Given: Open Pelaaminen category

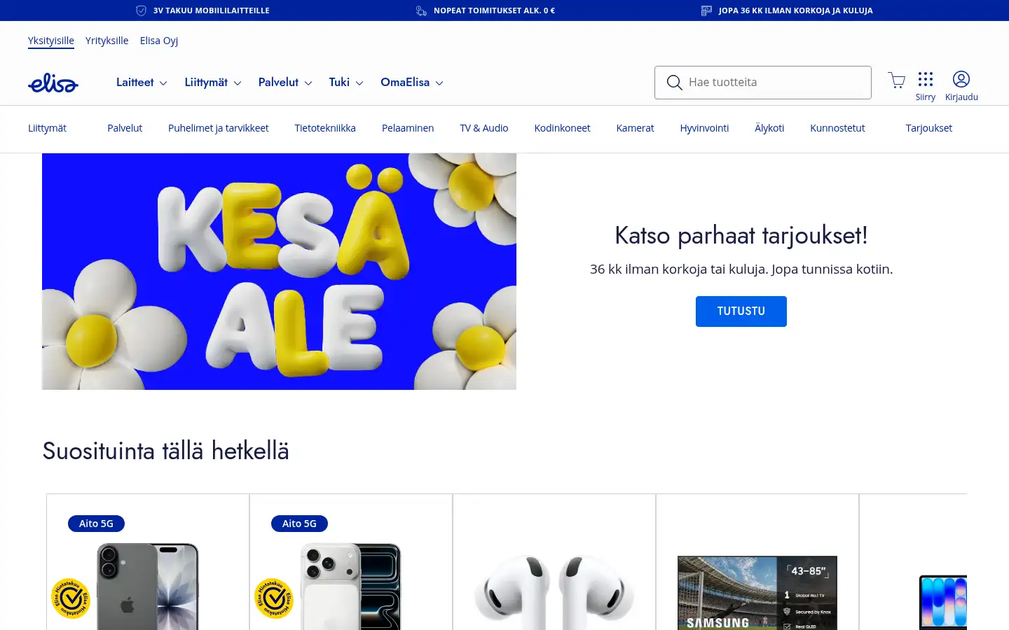Looking at the screenshot, I should coord(408,128).
